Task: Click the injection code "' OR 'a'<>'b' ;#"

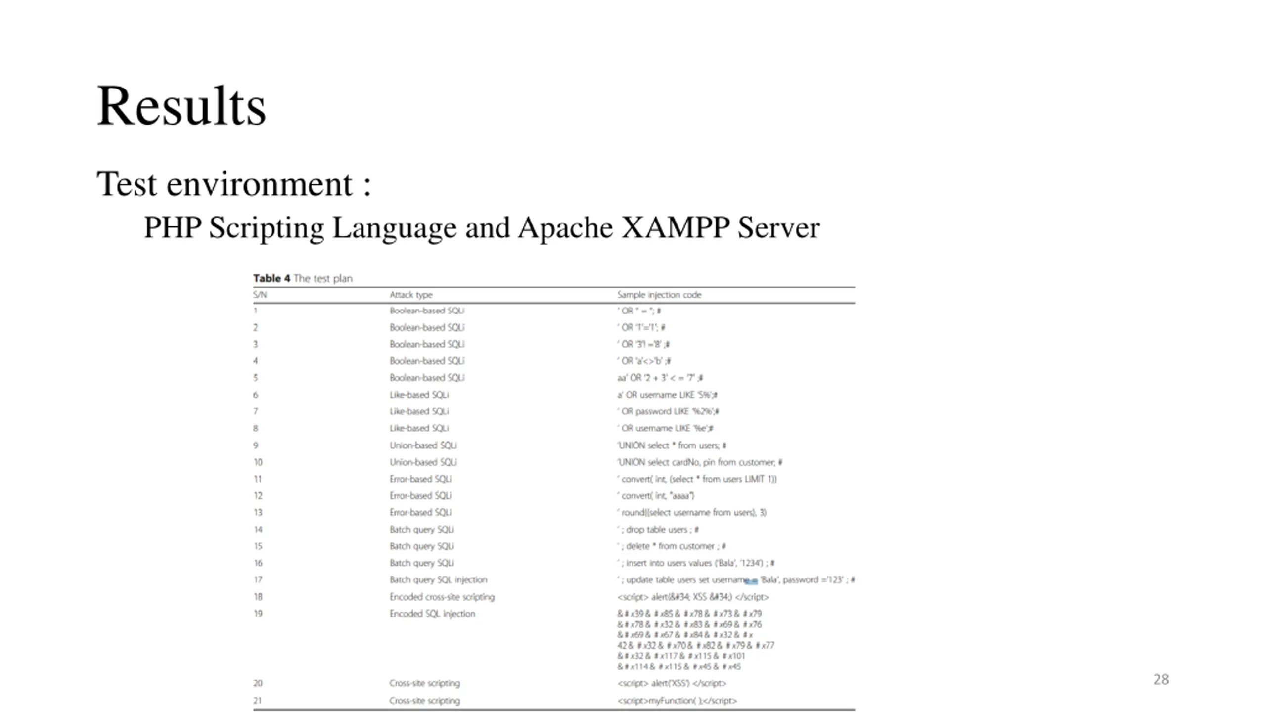Action: 644,361
